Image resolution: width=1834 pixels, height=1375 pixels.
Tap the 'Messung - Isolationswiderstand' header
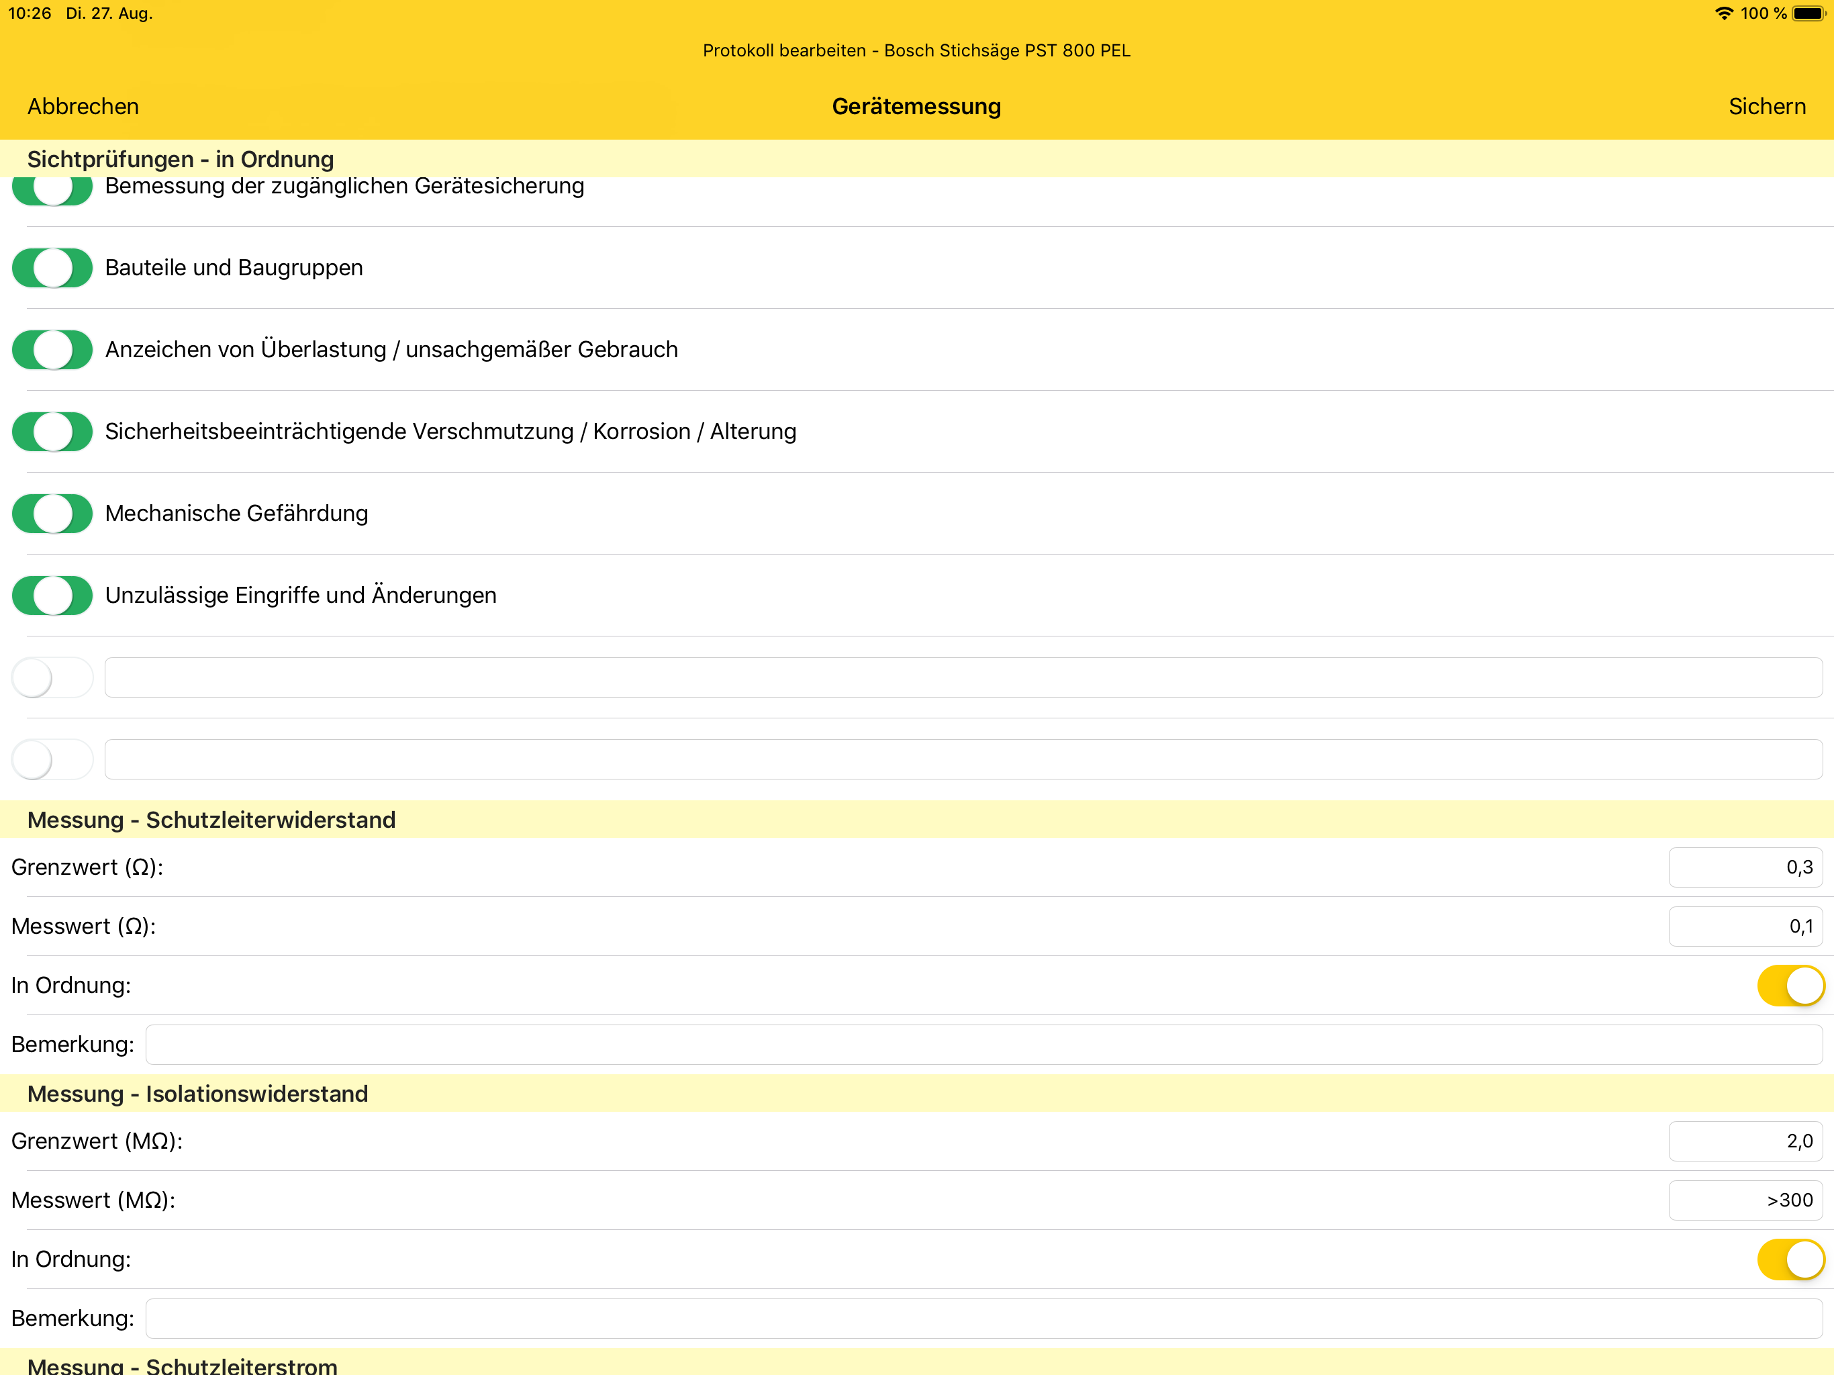click(x=197, y=1093)
